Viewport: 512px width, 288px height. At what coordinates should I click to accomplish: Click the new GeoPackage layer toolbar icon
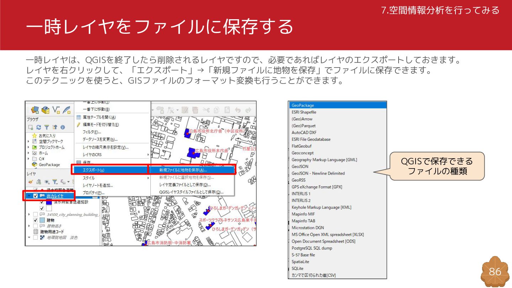click(46, 110)
